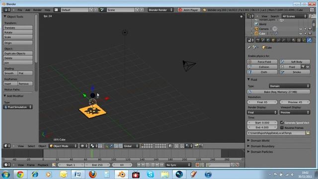The image size is (318, 179).
Task: Select the 3D manipulator toggle icon in viewport header
Action: coord(106,146)
